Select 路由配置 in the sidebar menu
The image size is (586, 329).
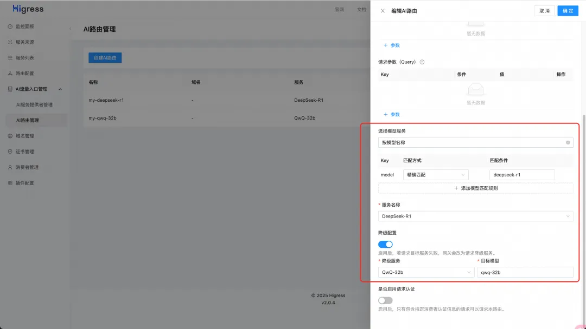[x=24, y=74]
